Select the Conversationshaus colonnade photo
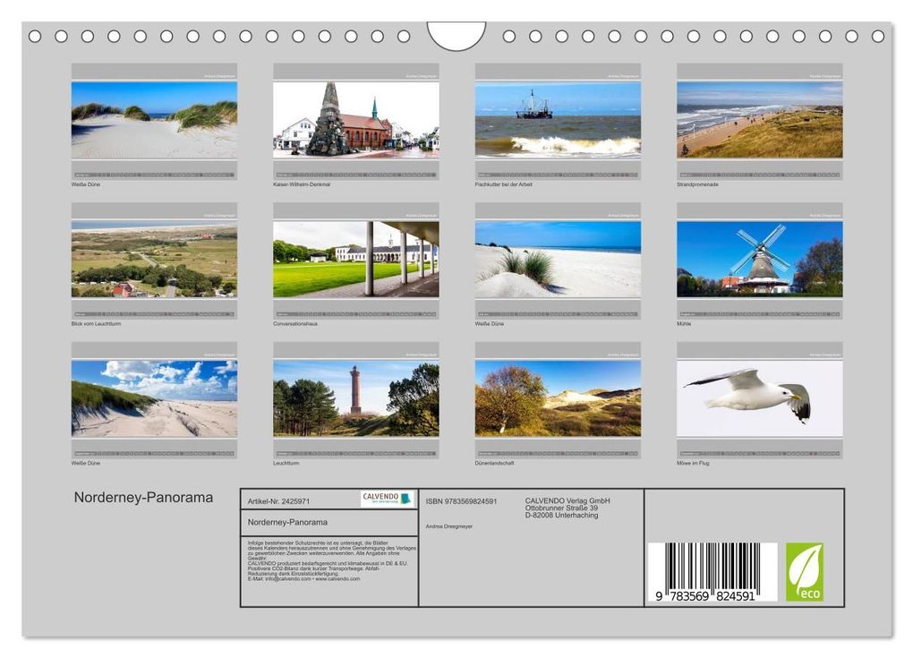913x658 pixels. pyautogui.click(x=355, y=259)
